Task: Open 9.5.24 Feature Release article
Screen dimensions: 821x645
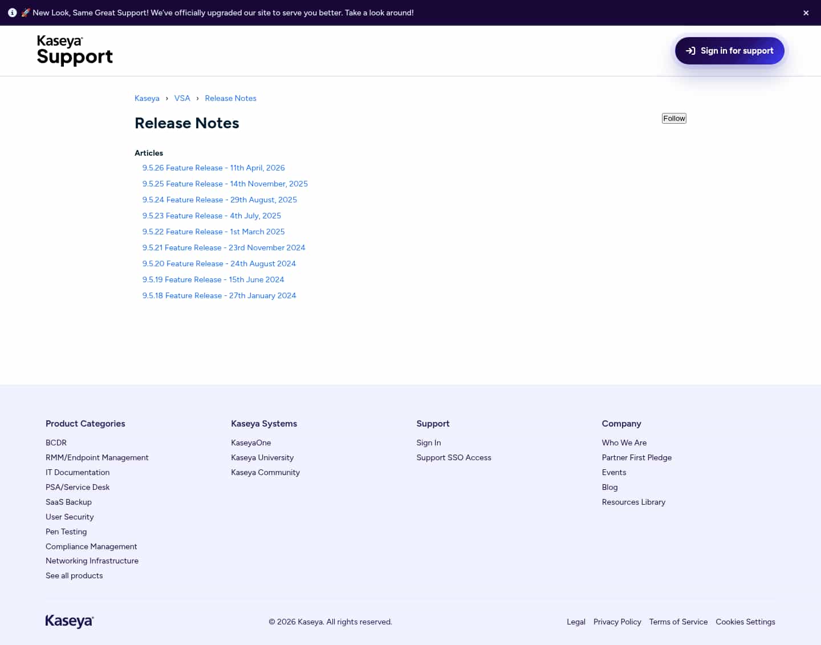Action: tap(220, 200)
